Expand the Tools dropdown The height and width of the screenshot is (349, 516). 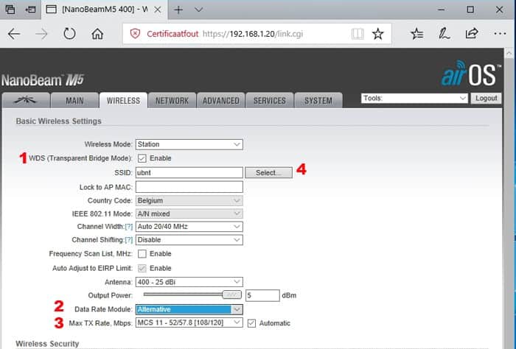click(414, 98)
